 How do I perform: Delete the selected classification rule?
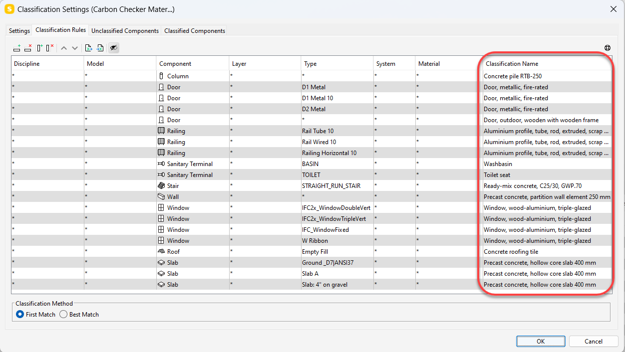point(28,48)
